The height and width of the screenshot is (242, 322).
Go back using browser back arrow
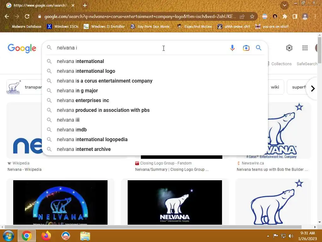tap(7, 16)
